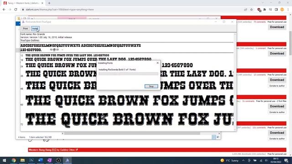Click Download for the 2 font files entry
292x164 pixels.
tap(277, 106)
